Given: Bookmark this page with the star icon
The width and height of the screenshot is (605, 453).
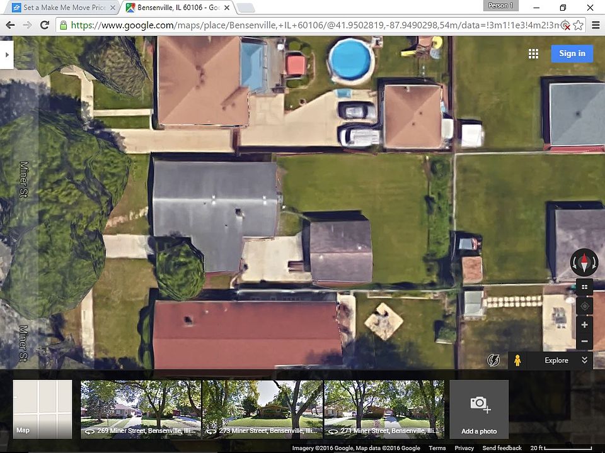Looking at the screenshot, I should [578, 25].
